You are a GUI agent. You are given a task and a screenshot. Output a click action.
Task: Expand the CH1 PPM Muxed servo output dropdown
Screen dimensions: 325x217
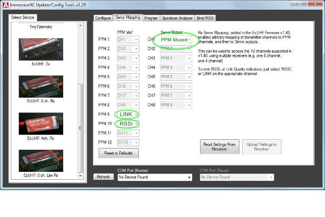[176, 39]
